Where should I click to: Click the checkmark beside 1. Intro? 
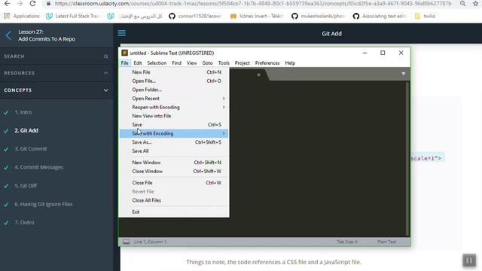point(6,112)
